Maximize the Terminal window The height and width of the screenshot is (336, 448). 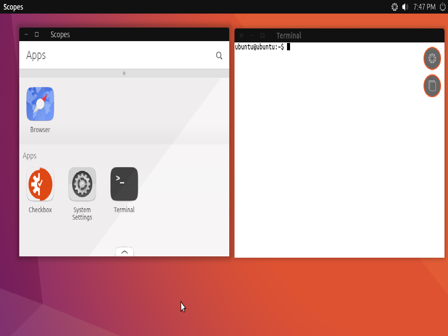pos(262,35)
